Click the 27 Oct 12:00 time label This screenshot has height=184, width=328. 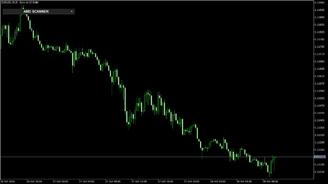[139, 182]
